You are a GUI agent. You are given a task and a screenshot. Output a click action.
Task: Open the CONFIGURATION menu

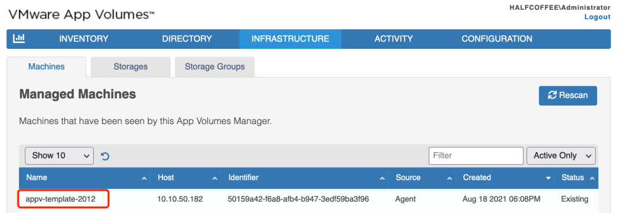tap(496, 38)
